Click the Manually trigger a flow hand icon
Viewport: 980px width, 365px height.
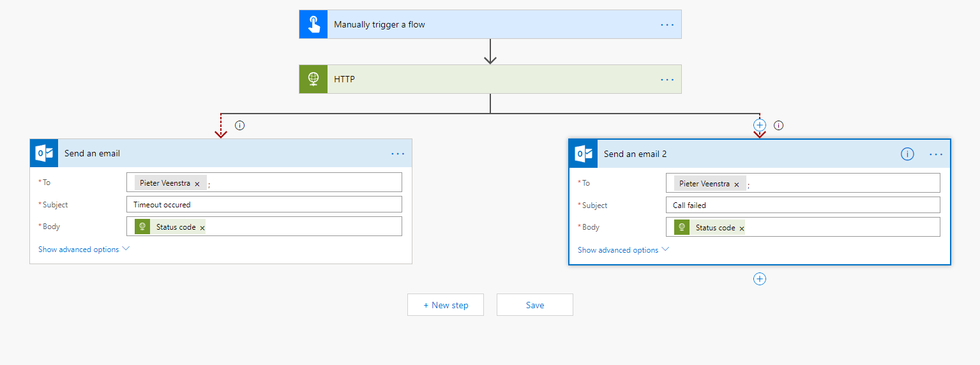[x=313, y=24]
